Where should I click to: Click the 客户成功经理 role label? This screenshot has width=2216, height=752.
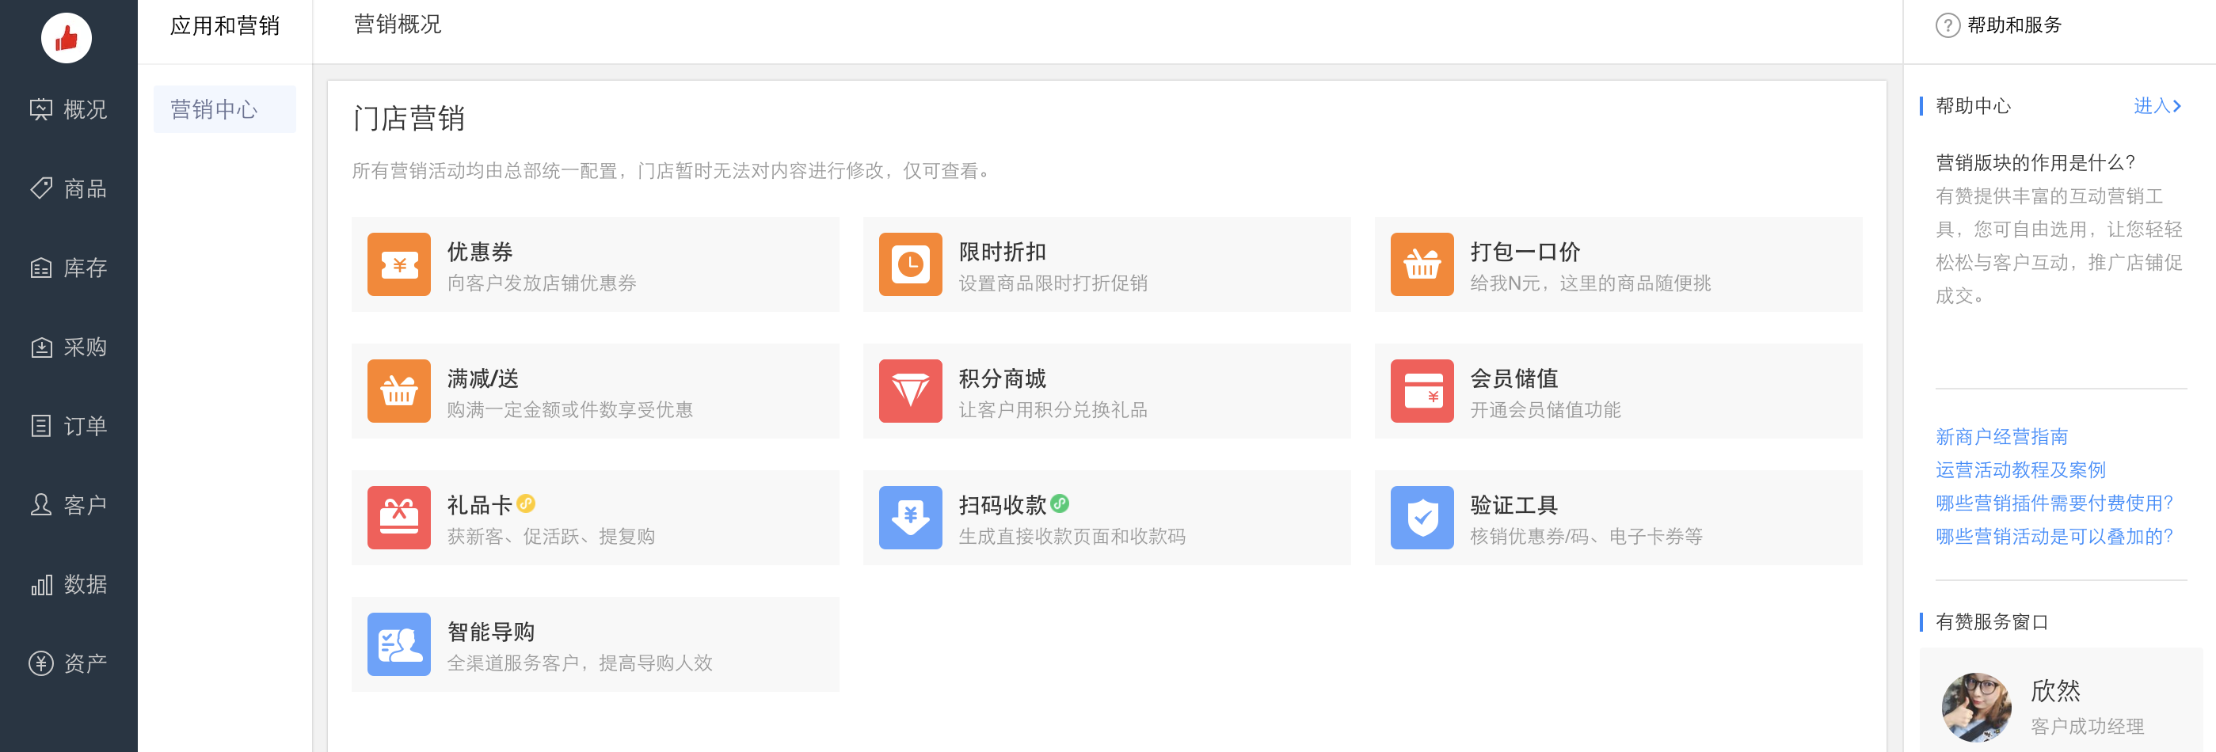[2087, 726]
